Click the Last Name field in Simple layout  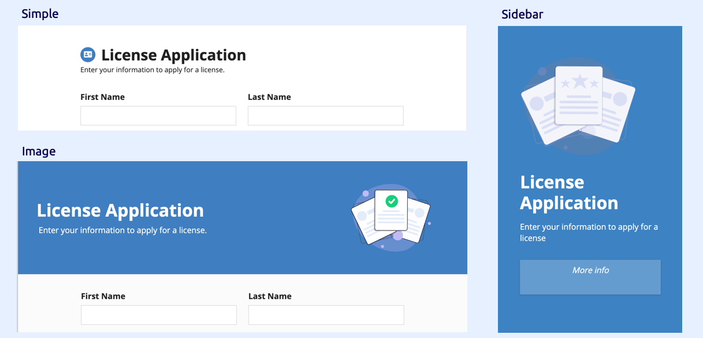tap(326, 116)
